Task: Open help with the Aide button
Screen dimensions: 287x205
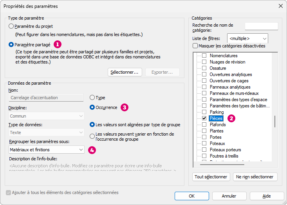Action: 267,196
